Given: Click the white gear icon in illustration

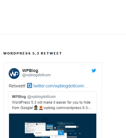Looking at the screenshot, I should pyautogui.click(x=55, y=128).
